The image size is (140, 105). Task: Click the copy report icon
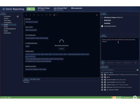pyautogui.click(x=50, y=15)
